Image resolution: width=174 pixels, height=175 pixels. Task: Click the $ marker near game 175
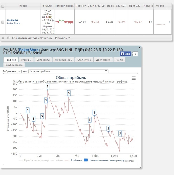point(34,119)
